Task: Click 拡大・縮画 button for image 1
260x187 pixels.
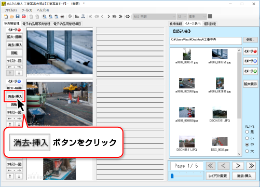Action: coord(15,37)
